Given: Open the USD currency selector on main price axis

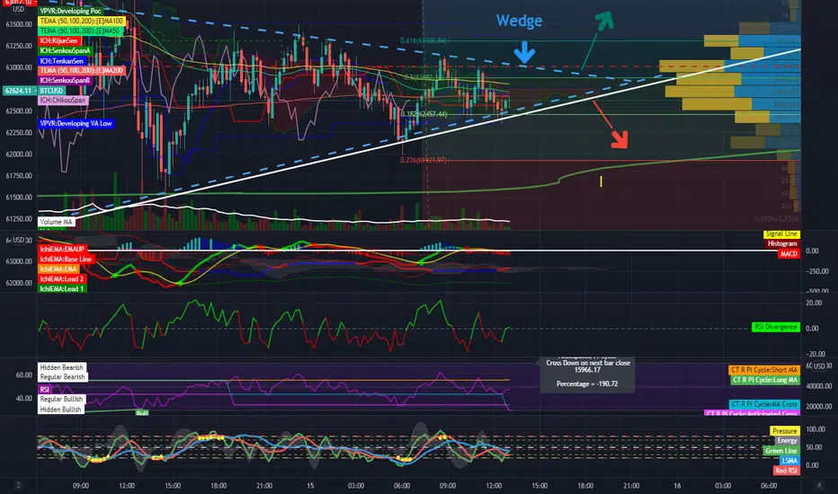Looking at the screenshot, I should click(19, 9).
